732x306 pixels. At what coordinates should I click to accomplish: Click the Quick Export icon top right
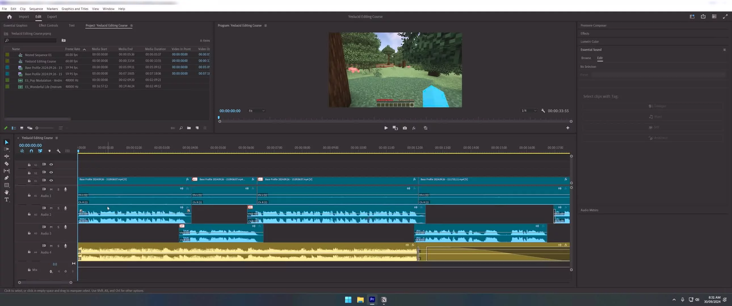(x=703, y=16)
